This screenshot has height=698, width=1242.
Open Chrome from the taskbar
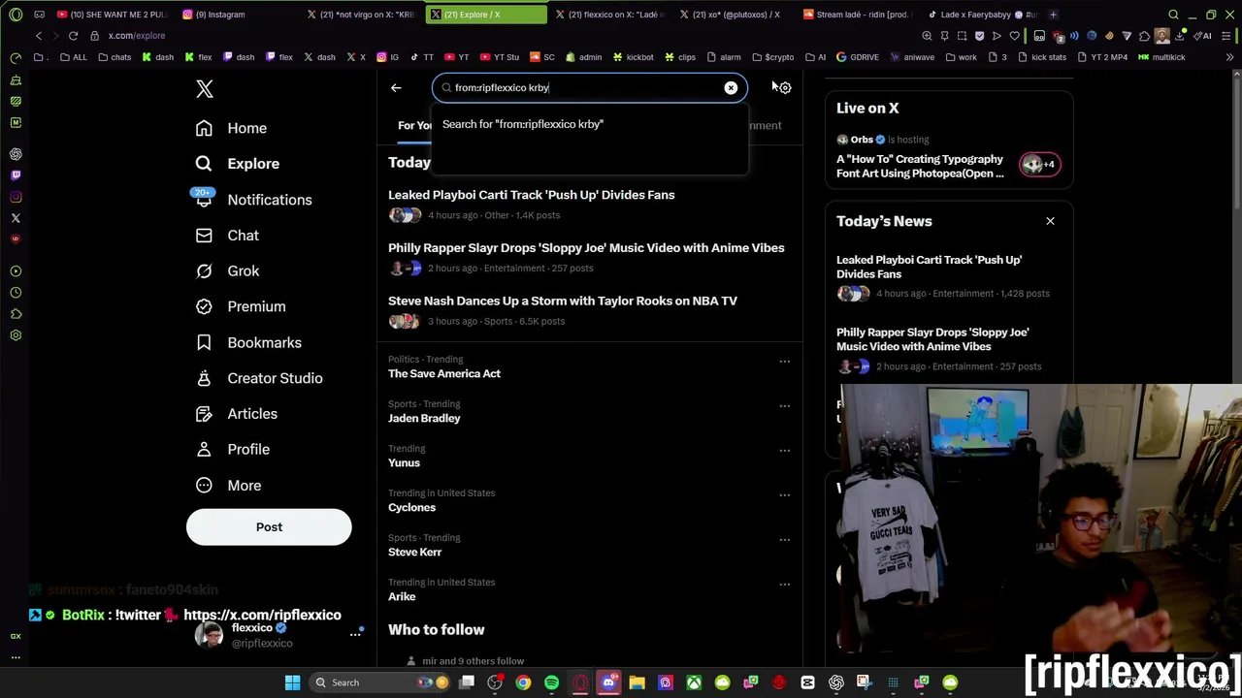[523, 682]
